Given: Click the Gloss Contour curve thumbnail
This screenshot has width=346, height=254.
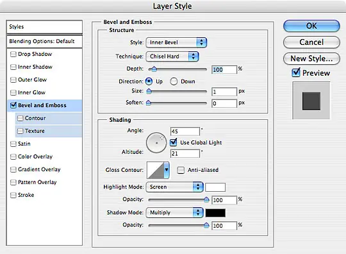Looking at the screenshot, I should tap(155, 170).
